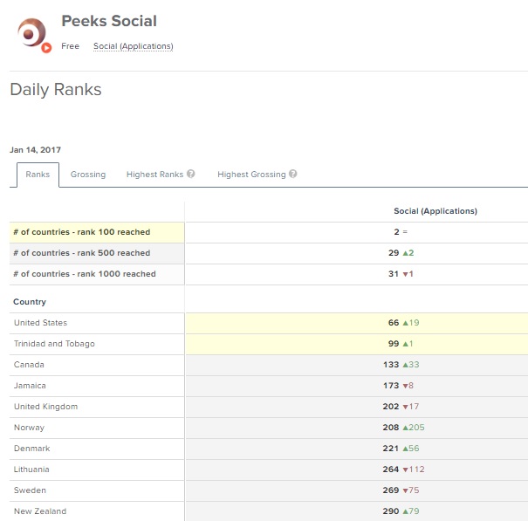
Task: Click Sweden rank value 269
Action: tap(391, 490)
